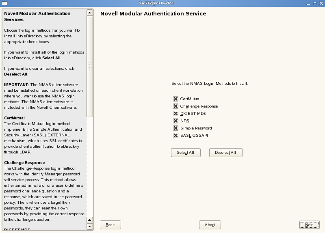Click the Novell Modular Authentication Service title
325x233 pixels.
tap(153, 14)
